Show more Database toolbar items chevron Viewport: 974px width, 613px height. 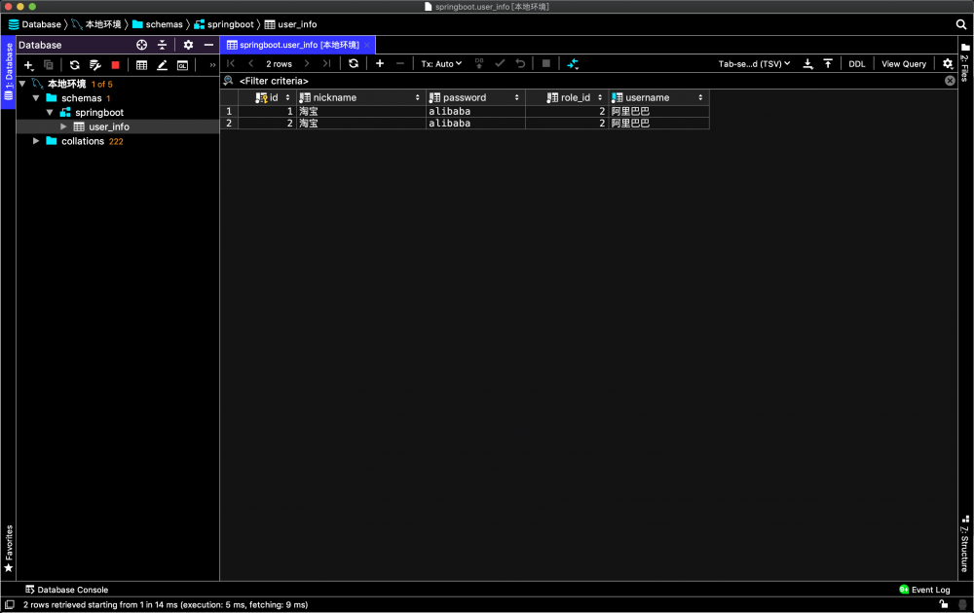coord(212,64)
